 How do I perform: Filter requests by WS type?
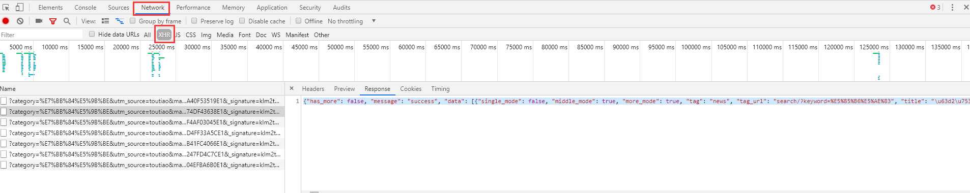[276, 35]
